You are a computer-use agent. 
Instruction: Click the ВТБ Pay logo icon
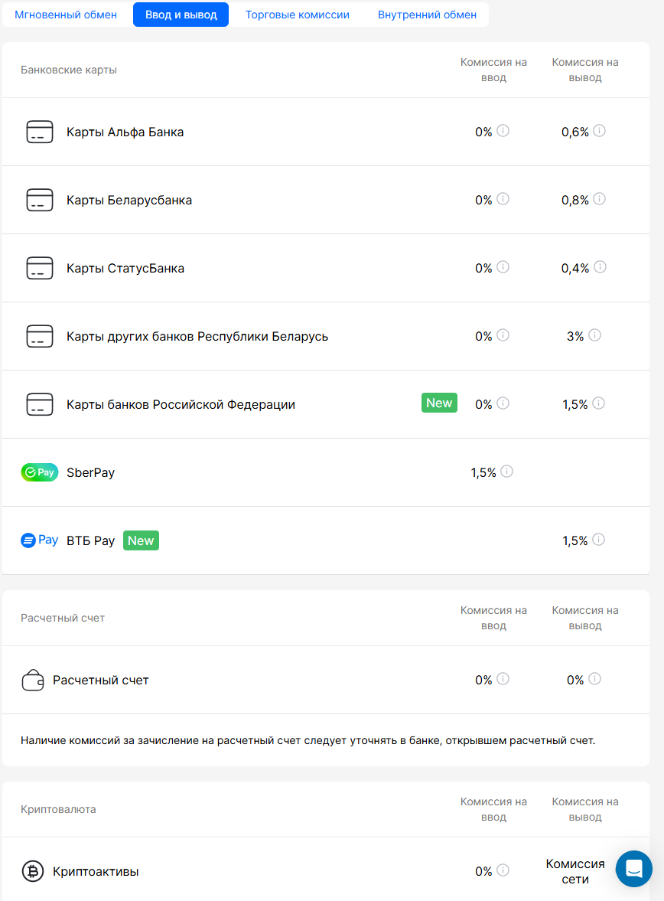click(39, 540)
